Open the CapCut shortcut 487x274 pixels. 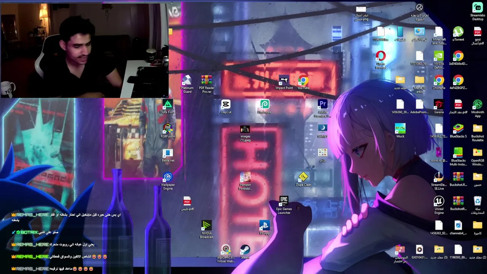pyautogui.click(x=226, y=107)
